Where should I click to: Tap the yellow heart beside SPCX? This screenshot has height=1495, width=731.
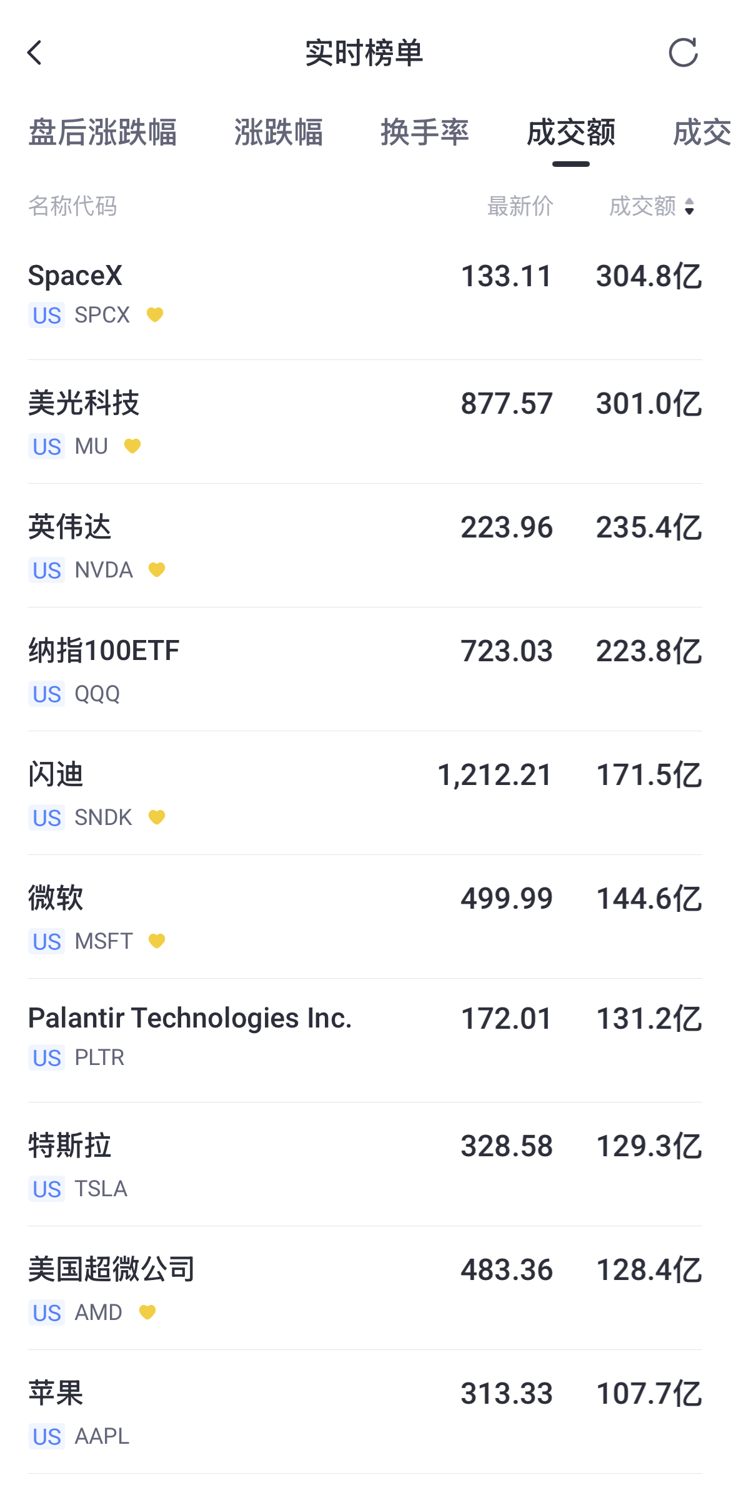click(155, 315)
